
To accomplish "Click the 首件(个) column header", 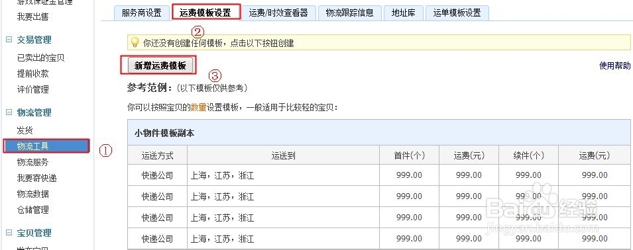I will 410,155.
